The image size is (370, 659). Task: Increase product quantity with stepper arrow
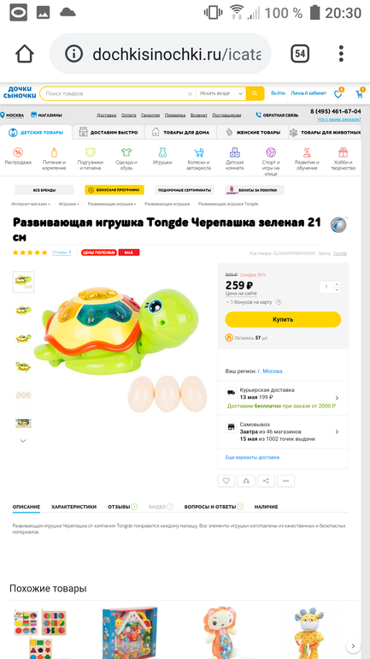tap(336, 284)
